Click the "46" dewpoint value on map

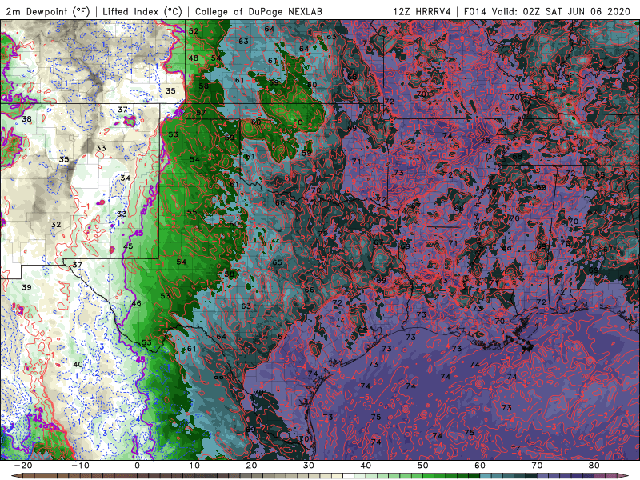click(x=136, y=303)
